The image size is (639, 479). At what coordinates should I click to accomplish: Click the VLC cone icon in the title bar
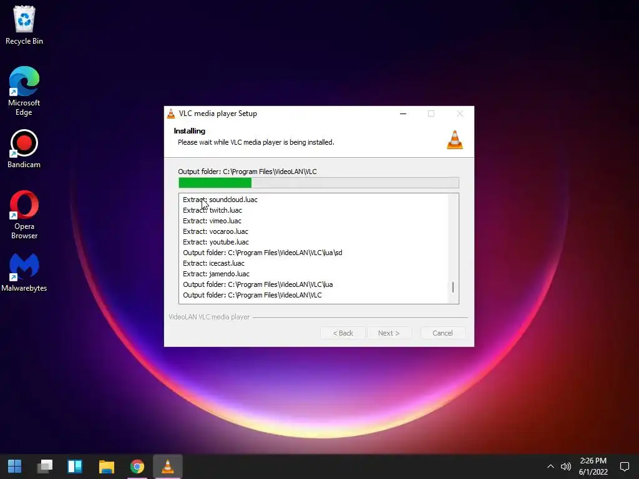[171, 114]
